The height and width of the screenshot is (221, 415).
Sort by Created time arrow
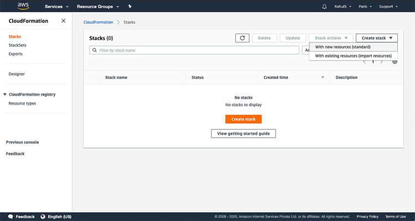[323, 77]
